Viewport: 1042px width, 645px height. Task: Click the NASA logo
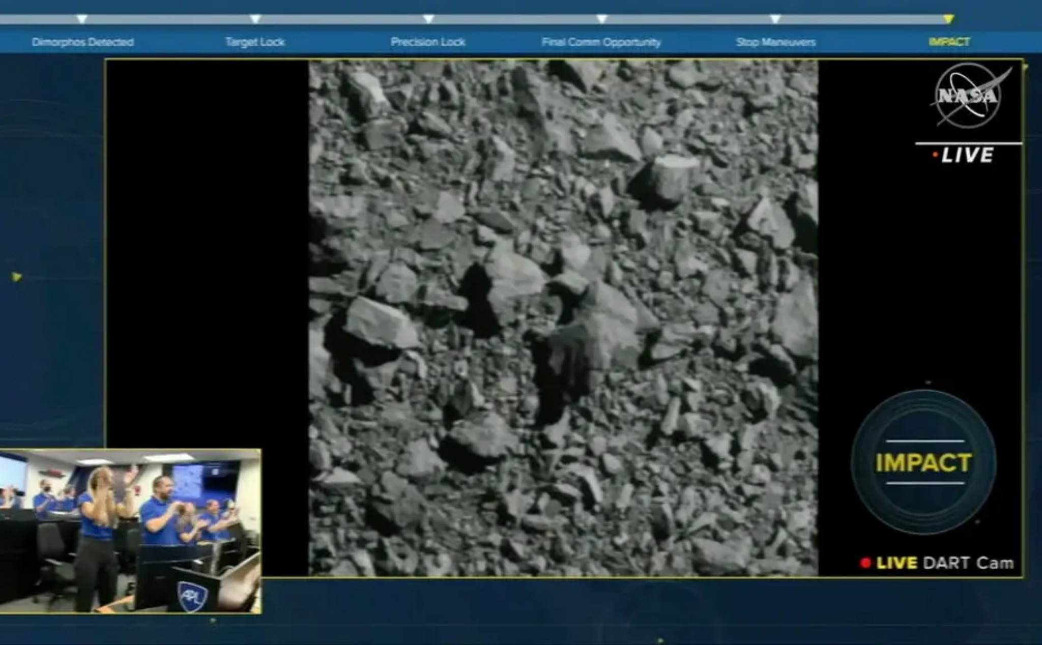(x=968, y=96)
